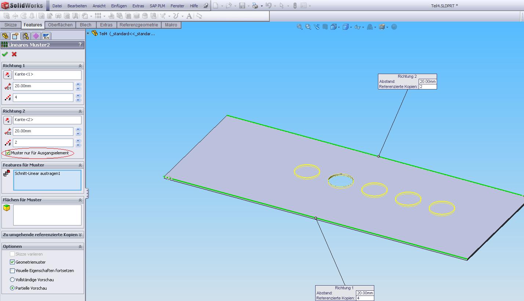Select Schnitt-Linear austragen1 in Features list
The width and height of the screenshot is (524, 301).
click(x=37, y=173)
